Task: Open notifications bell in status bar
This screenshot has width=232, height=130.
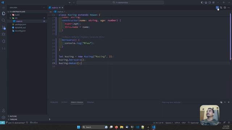Action: (229, 123)
